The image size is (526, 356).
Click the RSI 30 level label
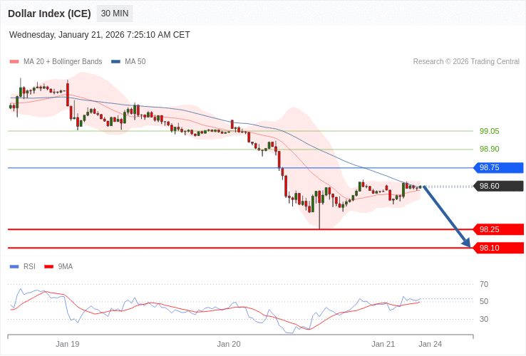point(484,319)
